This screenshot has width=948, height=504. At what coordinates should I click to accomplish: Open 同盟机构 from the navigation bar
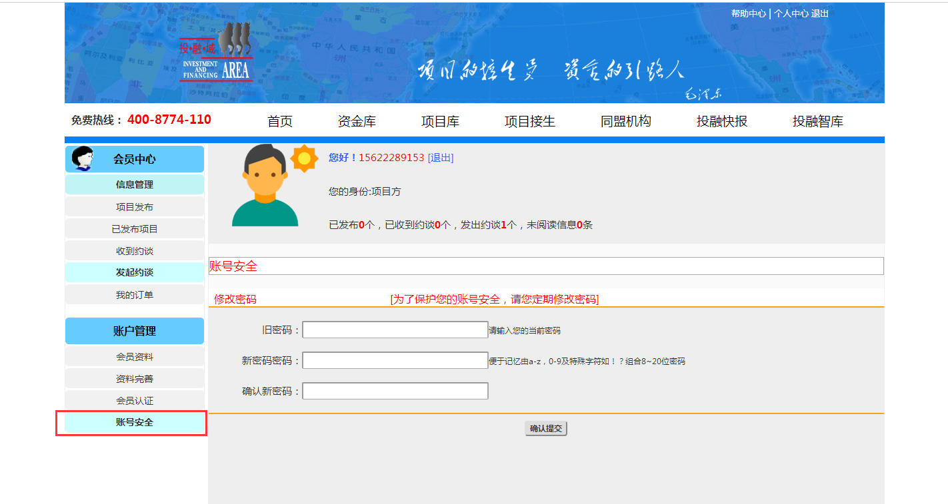pos(625,121)
